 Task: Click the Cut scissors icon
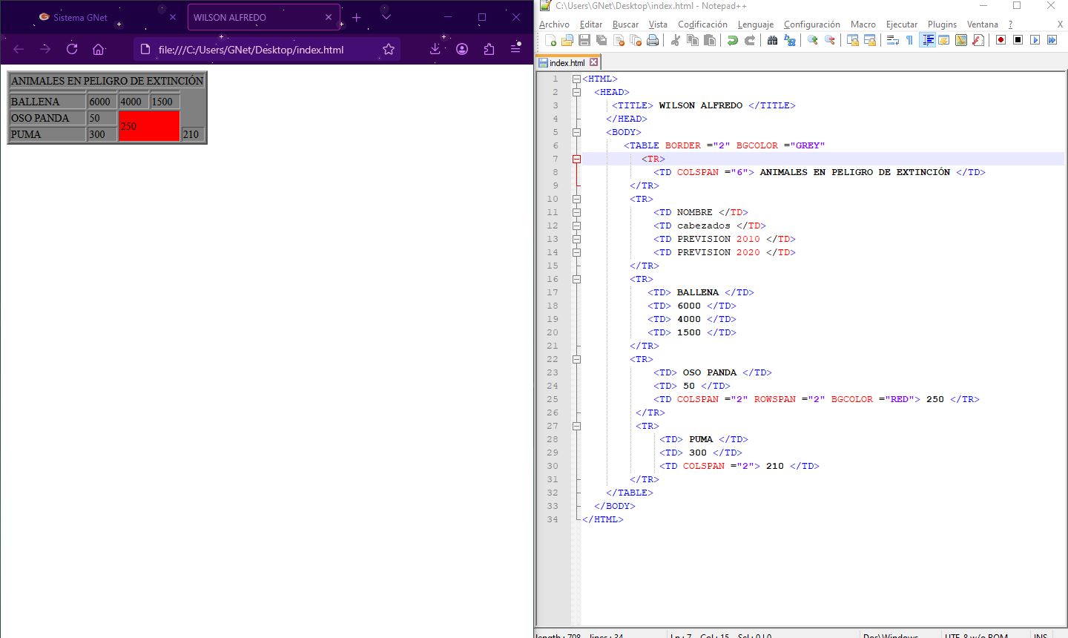click(675, 40)
